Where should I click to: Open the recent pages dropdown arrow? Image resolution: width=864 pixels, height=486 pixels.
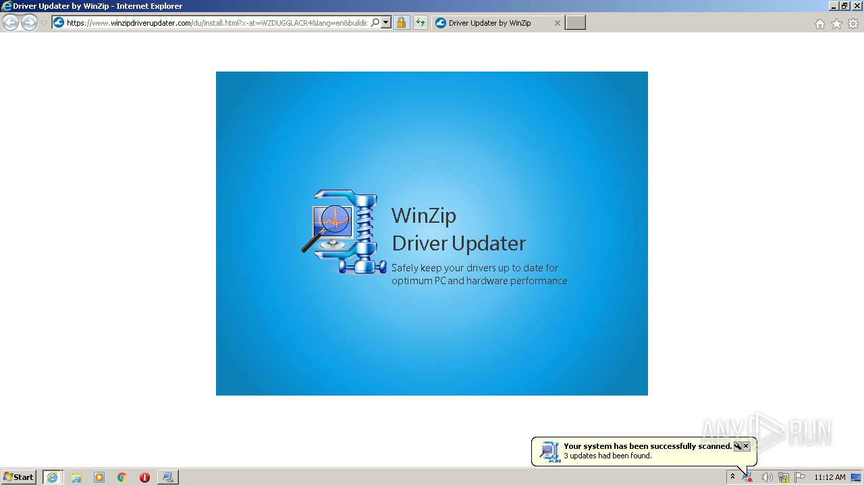pos(44,23)
